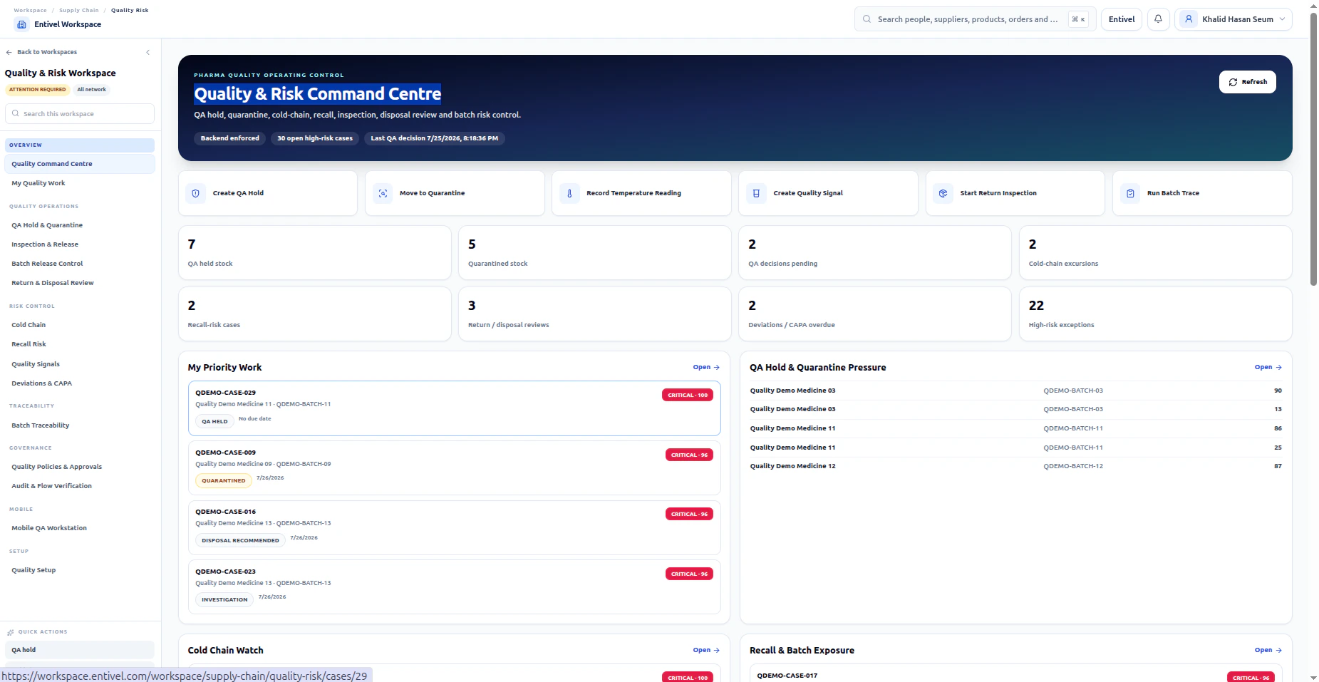Open the Khalid Hasan Seum account dropdown
Screen dimensions: 1319x682
click(x=1233, y=19)
